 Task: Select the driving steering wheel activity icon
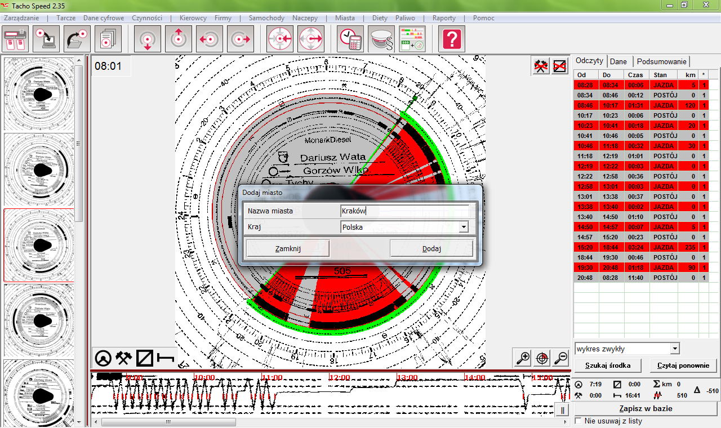coord(103,358)
